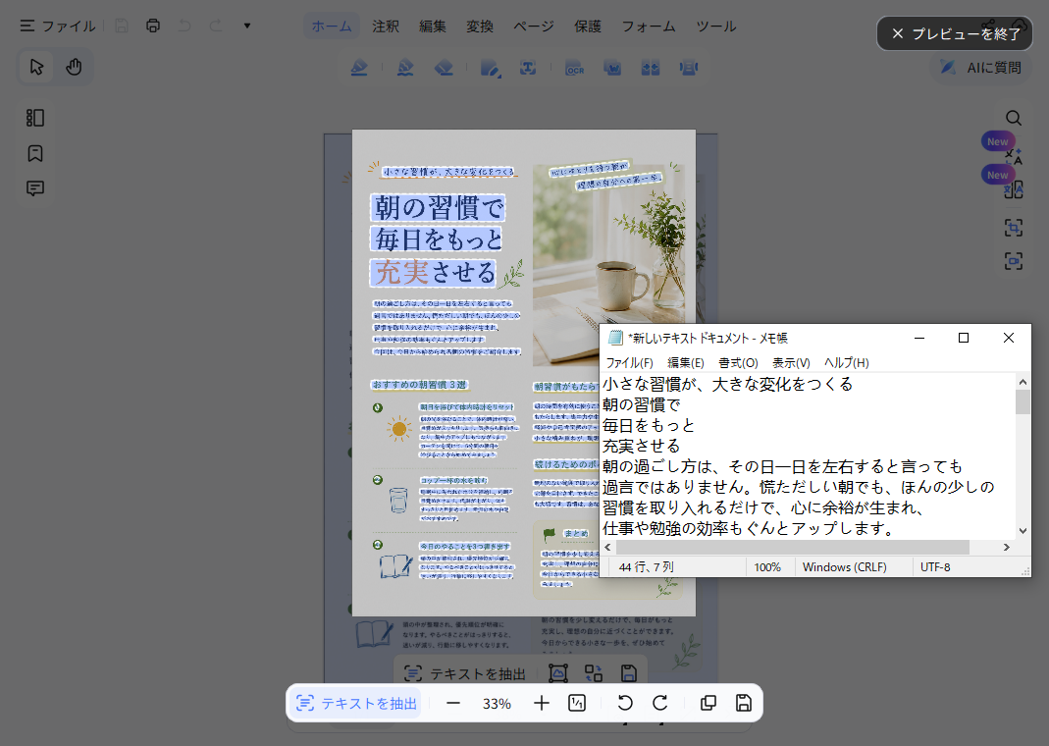Open the screenshot capture tool on right sidebar

pyautogui.click(x=1014, y=228)
